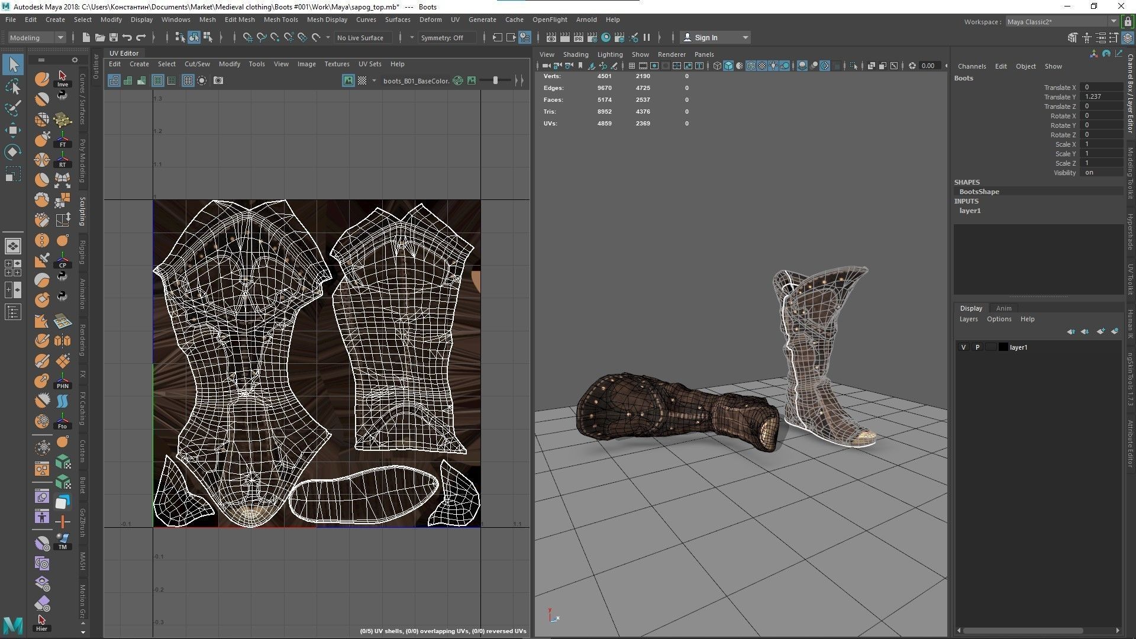The height and width of the screenshot is (639, 1136).
Task: Toggle X-ray mode in viewport
Action: point(871,66)
